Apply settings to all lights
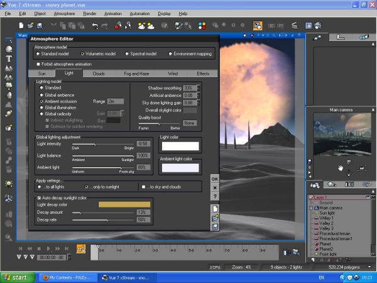Image resolution: width=377 pixels, height=283 pixels. click(39, 187)
